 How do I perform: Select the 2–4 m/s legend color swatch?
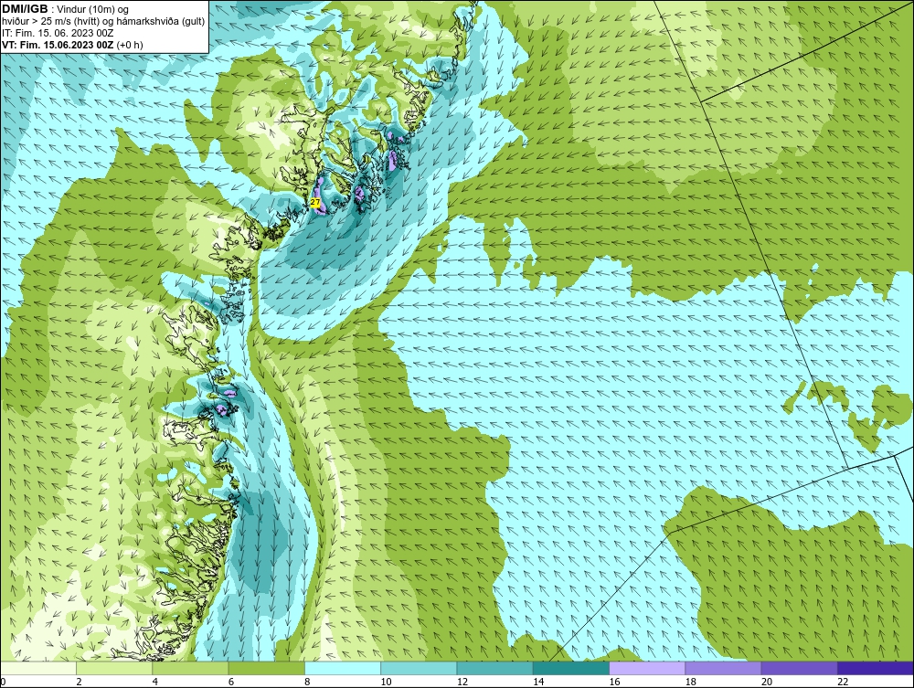[x=114, y=668]
